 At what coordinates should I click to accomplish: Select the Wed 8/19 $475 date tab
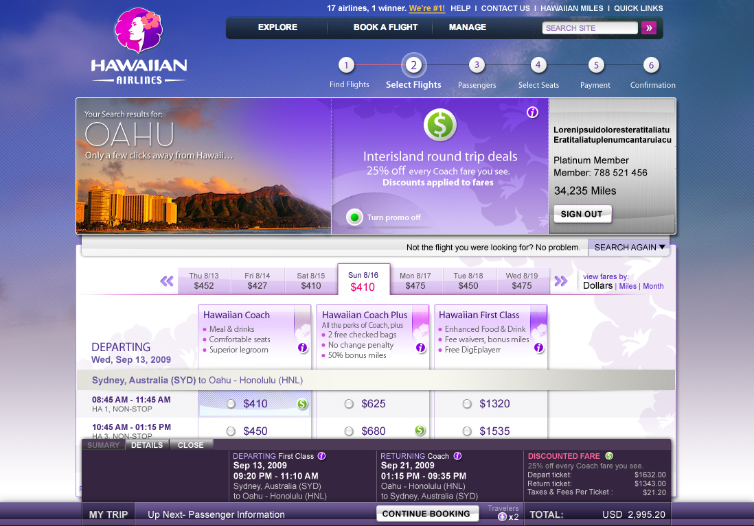coord(522,281)
